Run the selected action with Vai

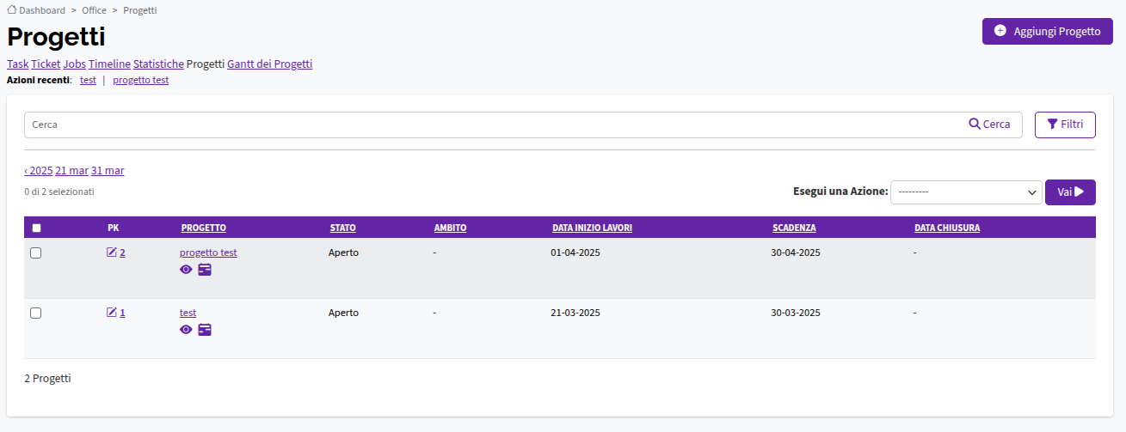click(1070, 192)
